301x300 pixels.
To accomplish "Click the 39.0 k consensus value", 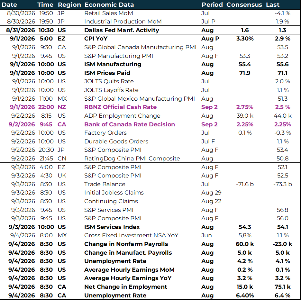I will click(x=245, y=116).
